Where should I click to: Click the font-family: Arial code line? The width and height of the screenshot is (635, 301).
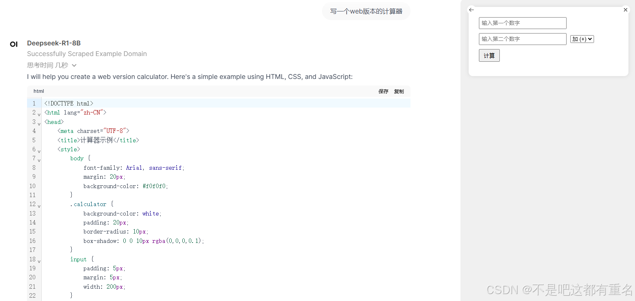coord(134,168)
